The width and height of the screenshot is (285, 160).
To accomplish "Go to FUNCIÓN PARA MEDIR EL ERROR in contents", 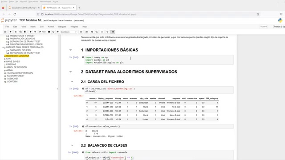I will coord(26,44).
